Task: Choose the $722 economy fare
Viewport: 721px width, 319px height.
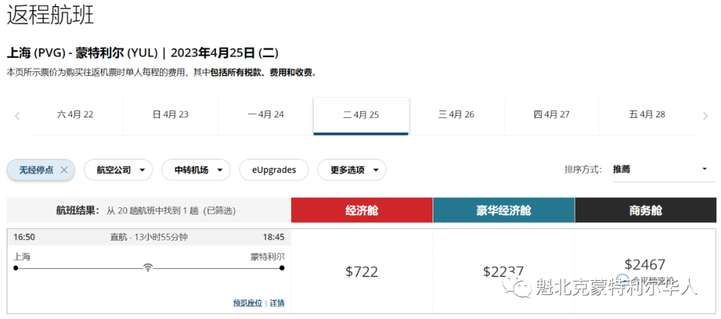Action: [362, 271]
